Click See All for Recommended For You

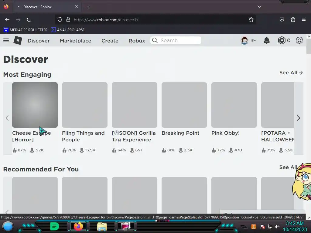pyautogui.click(x=288, y=167)
